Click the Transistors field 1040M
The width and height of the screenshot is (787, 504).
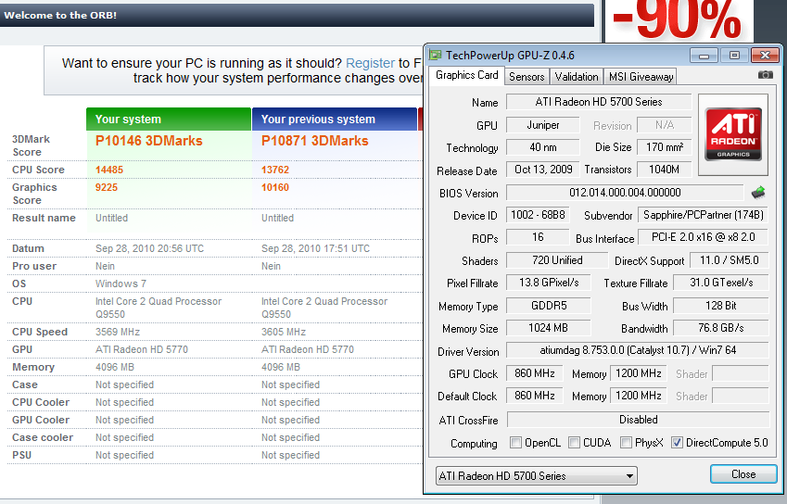tap(665, 170)
